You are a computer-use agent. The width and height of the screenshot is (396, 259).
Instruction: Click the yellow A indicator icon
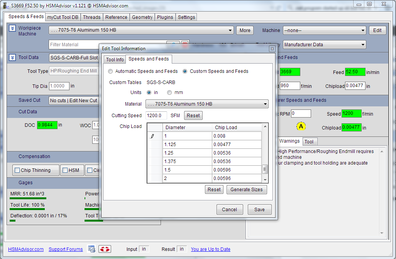click(x=301, y=126)
